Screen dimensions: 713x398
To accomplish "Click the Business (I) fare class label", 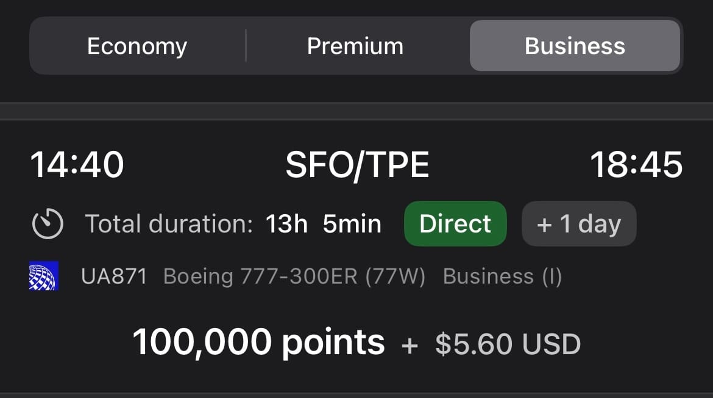I will click(503, 276).
